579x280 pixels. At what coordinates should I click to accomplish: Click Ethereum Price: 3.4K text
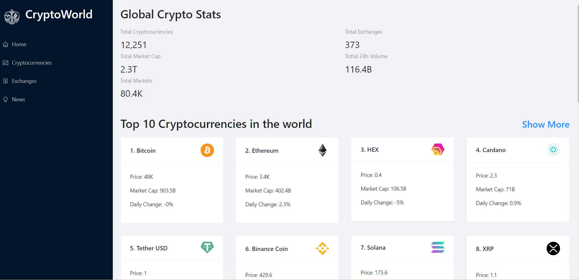257,177
